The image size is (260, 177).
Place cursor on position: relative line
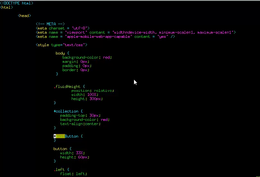click(x=93, y=91)
